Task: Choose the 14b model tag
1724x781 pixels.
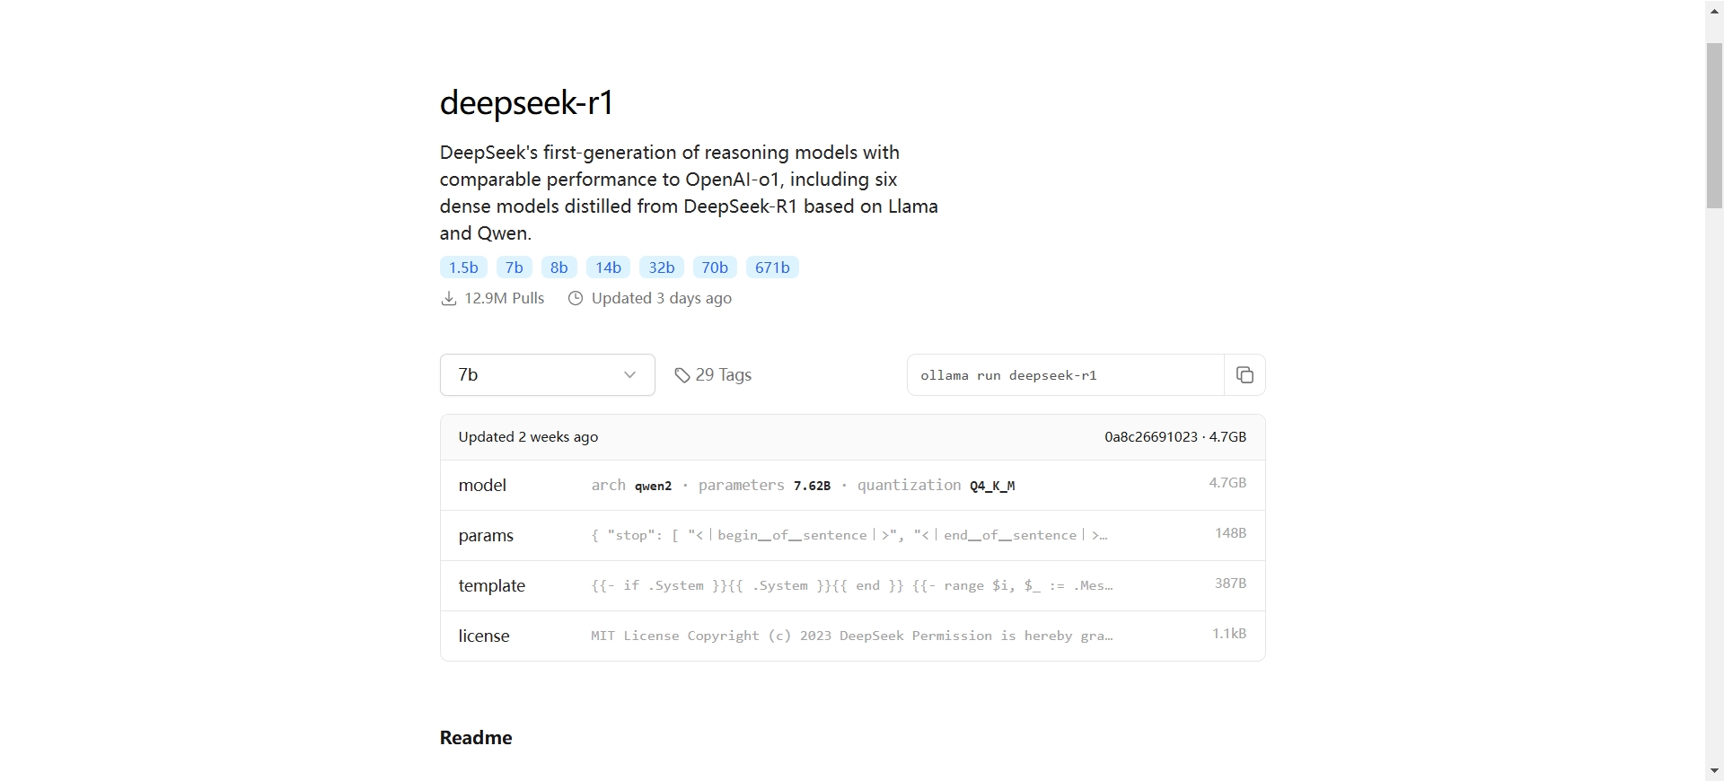Action: [608, 268]
